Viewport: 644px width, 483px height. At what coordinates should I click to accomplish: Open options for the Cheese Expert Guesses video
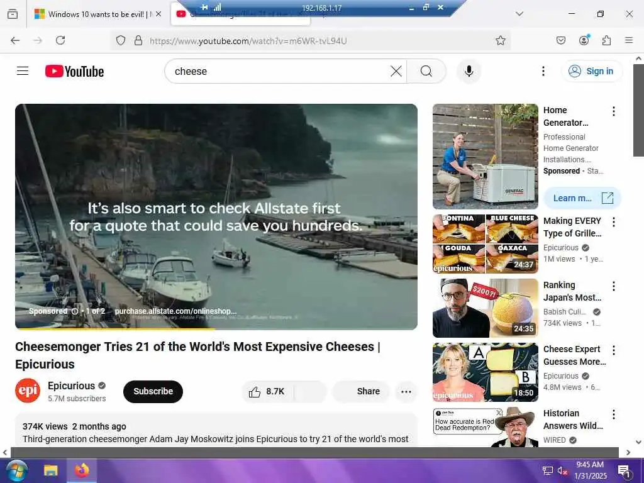[x=614, y=350]
